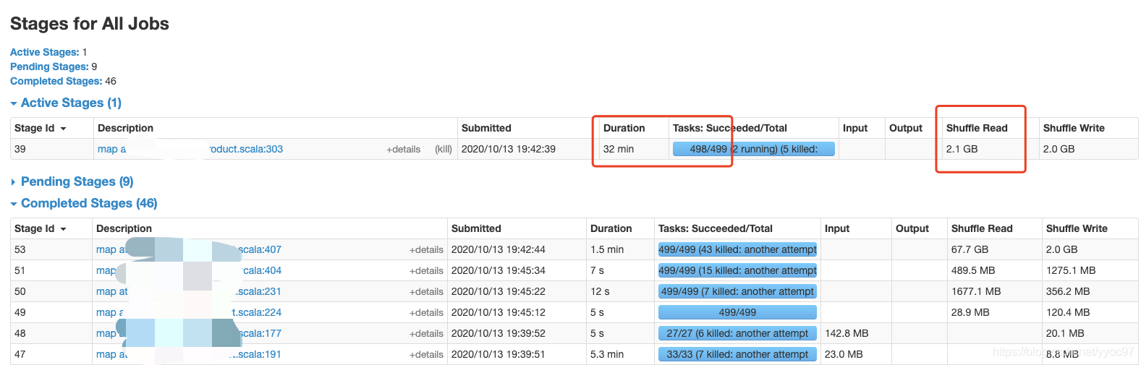The height and width of the screenshot is (365, 1141).
Task: Select the 120.4 MB Shuffle Write cell
Action: point(1068,312)
